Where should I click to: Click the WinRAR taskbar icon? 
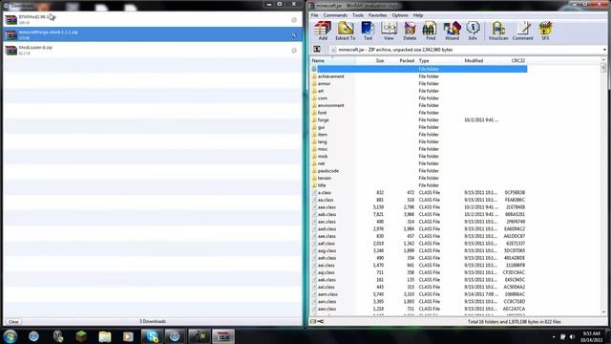coord(223,336)
